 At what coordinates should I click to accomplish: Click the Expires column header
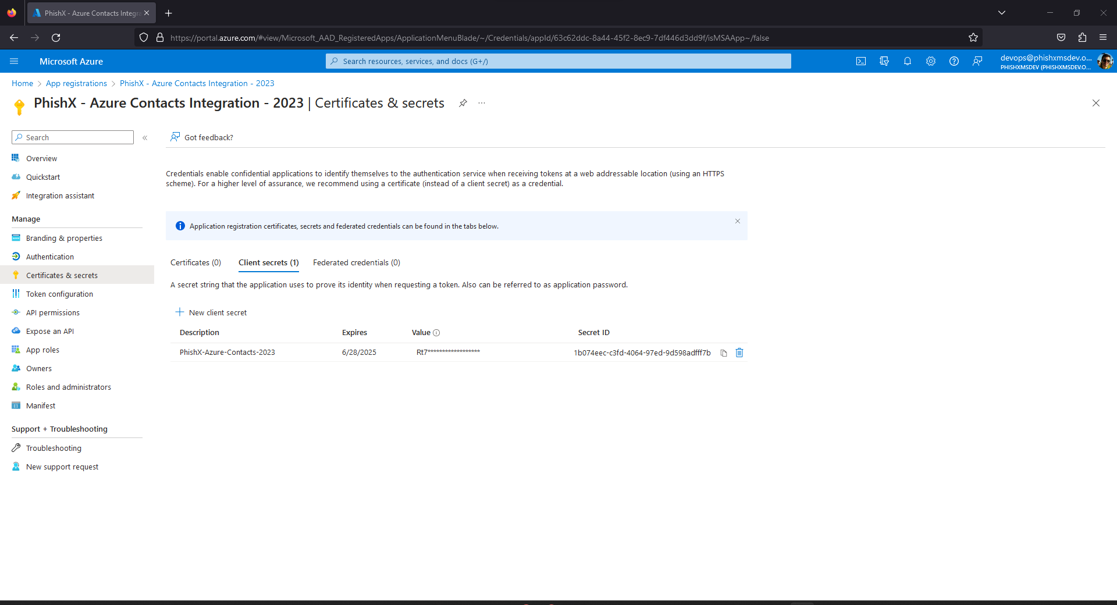(354, 333)
